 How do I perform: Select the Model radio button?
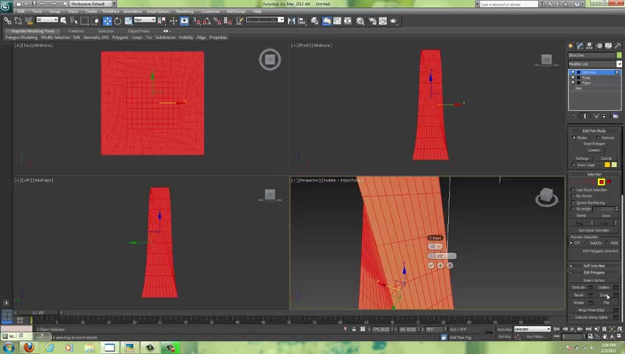(574, 137)
